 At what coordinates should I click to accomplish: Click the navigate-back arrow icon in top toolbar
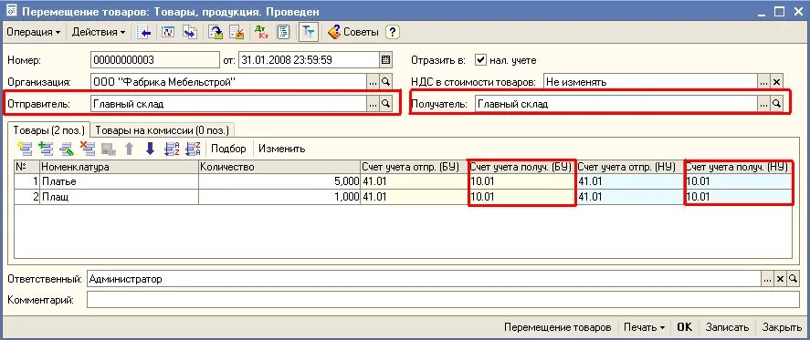click(x=144, y=32)
